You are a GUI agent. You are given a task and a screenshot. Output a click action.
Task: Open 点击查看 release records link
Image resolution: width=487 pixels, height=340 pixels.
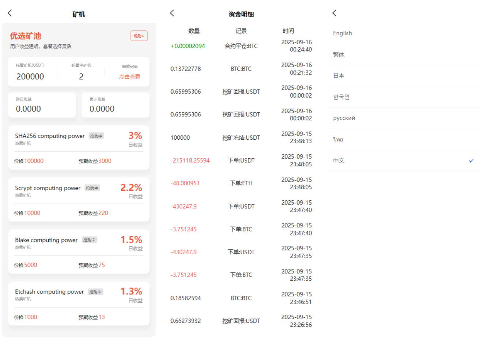pyautogui.click(x=129, y=77)
